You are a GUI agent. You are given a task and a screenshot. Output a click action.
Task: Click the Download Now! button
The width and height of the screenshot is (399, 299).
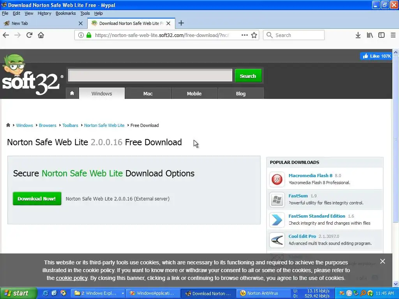pyautogui.click(x=37, y=199)
